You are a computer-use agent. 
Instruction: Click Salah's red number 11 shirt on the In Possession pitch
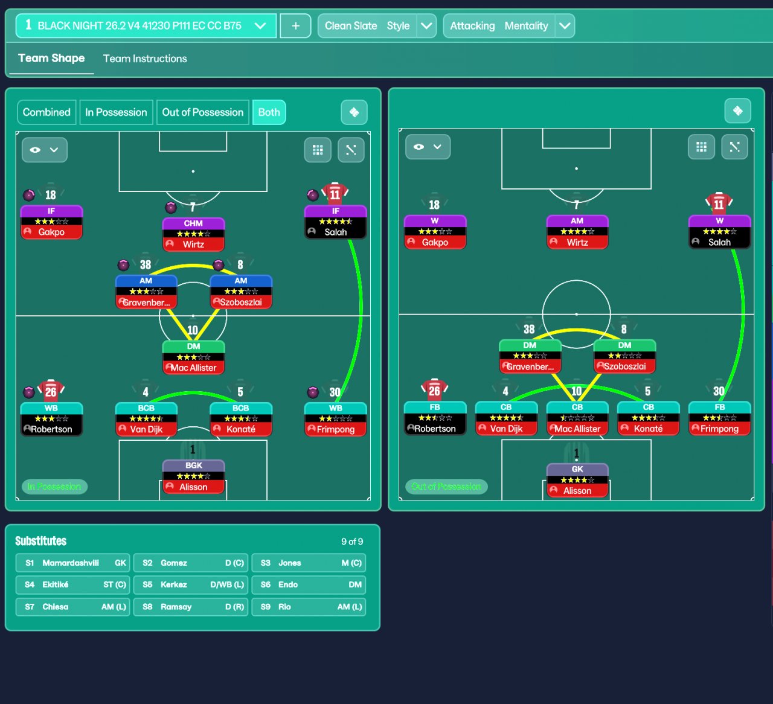pyautogui.click(x=335, y=193)
